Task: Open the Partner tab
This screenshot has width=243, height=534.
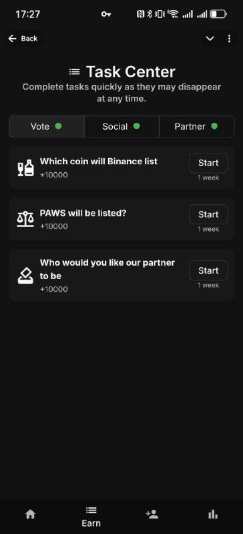Action: point(197,126)
